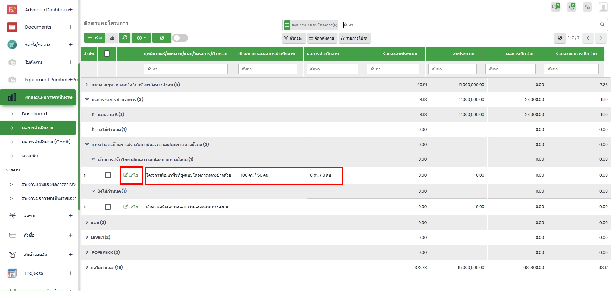
Task: Click refresh icon beside the 1-7 / 7 counter
Action: click(x=560, y=38)
